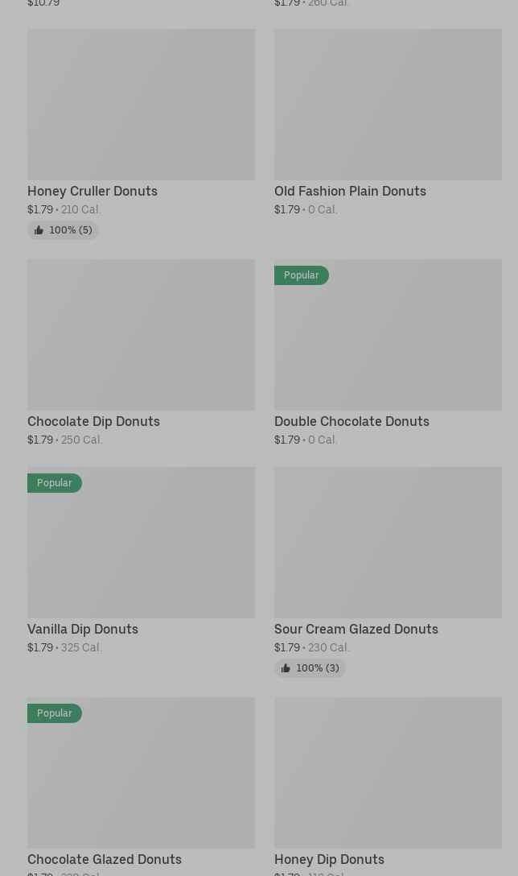Open the Honey Cruller Donuts image
Image resolution: width=518 pixels, height=876 pixels.
point(141,105)
